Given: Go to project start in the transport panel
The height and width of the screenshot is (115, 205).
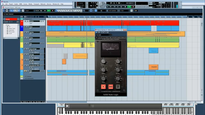Looking at the screenshot, I should pos(108,7).
